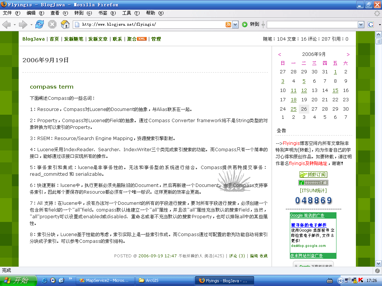382x286 pixels.
Task: Click the 收藏 link below the post
Action: click(x=264, y=256)
